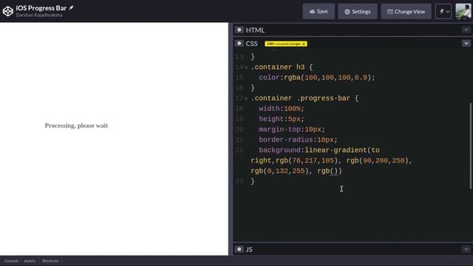Viewport: 473px width, 266px height.
Task: Open HTML editor settings gear
Action: point(239,30)
